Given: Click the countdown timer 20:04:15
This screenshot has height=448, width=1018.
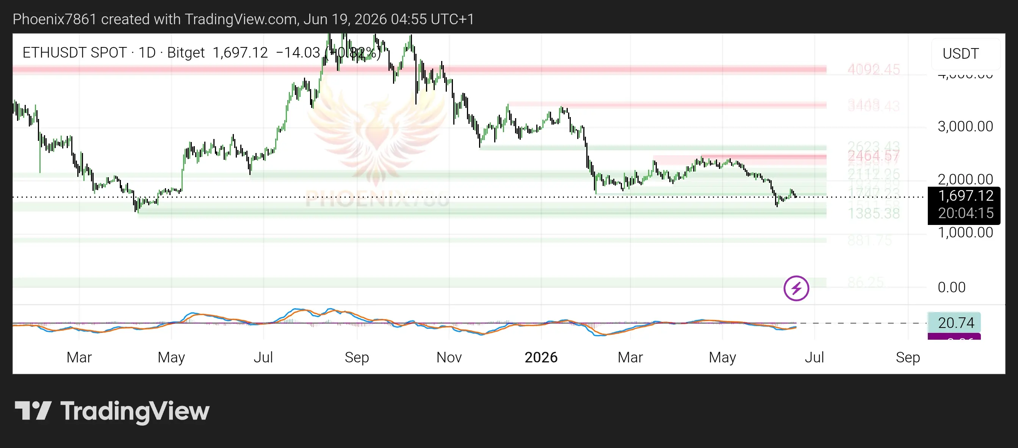Looking at the screenshot, I should click(965, 213).
